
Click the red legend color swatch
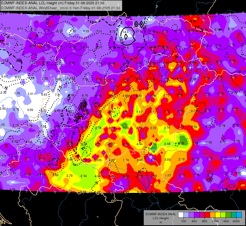click(207, 215)
